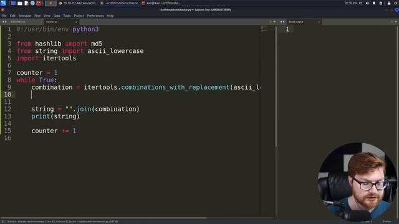Select the grey workspace switcher box in the panel
399x224 pixels.
pyautogui.click(x=50, y=3)
